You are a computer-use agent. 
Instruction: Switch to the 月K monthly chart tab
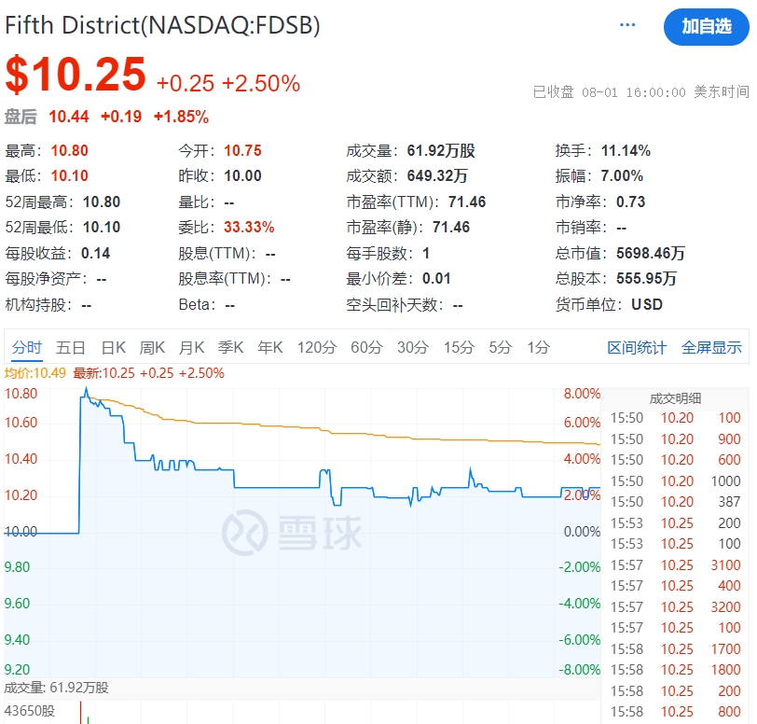pyautogui.click(x=190, y=346)
